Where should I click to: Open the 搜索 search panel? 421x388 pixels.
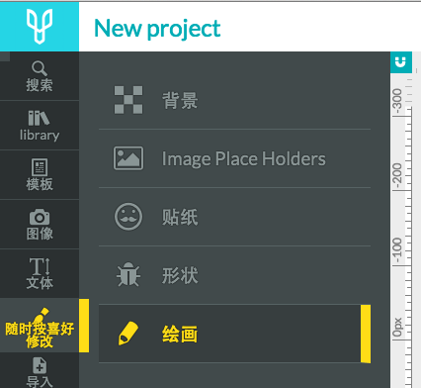click(40, 76)
